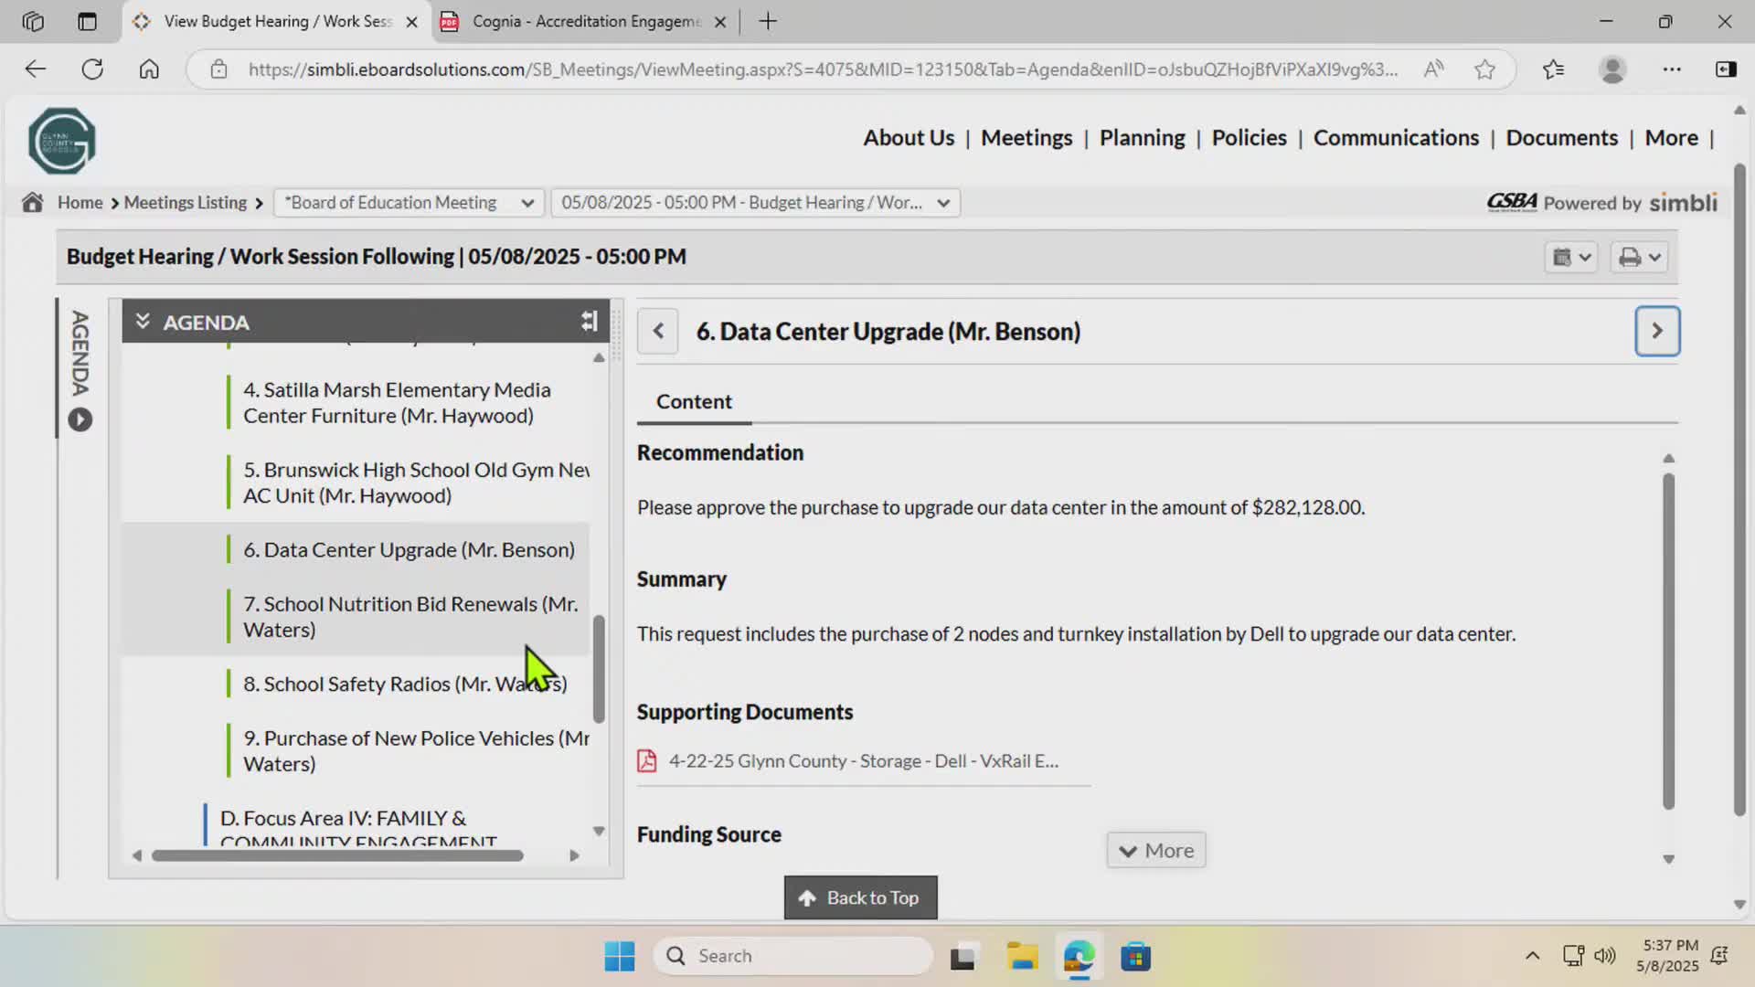Click the browser favorites star icon

tap(1484, 69)
